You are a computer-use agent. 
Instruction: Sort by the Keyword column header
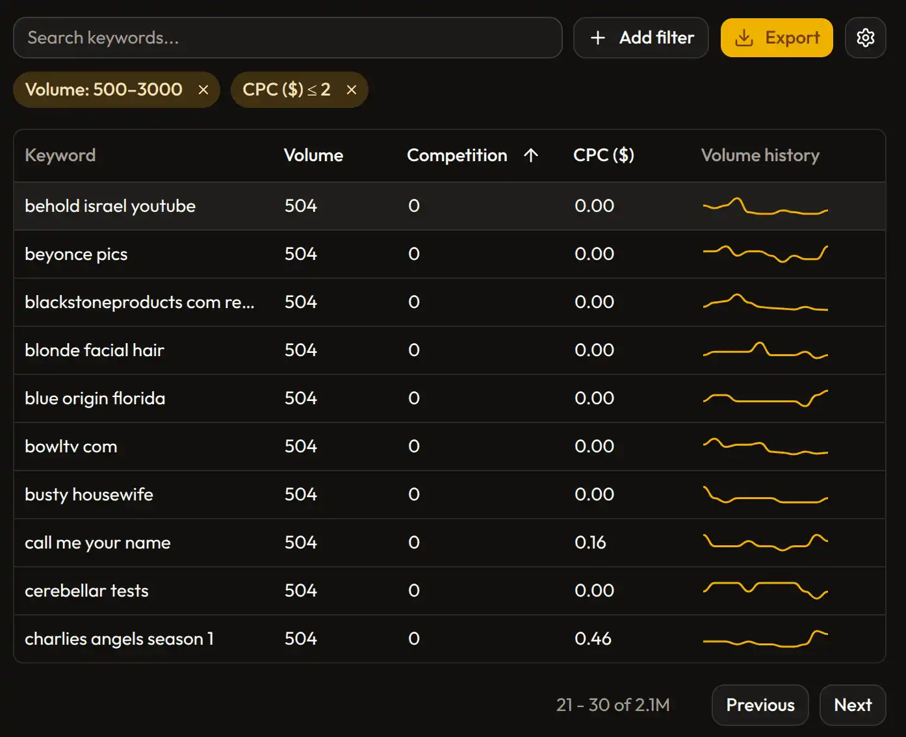[60, 155]
